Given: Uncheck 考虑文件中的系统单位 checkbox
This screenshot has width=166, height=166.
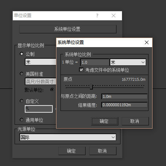Looking at the screenshot, I should coord(81,70).
